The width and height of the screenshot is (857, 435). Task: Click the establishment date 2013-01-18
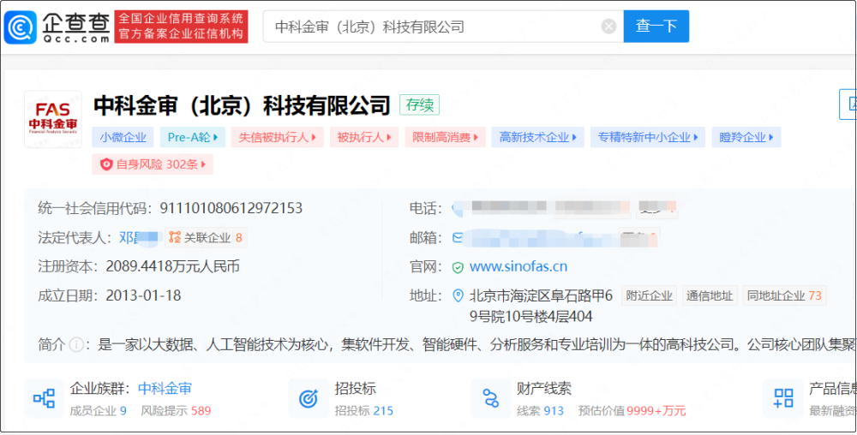[x=143, y=295]
